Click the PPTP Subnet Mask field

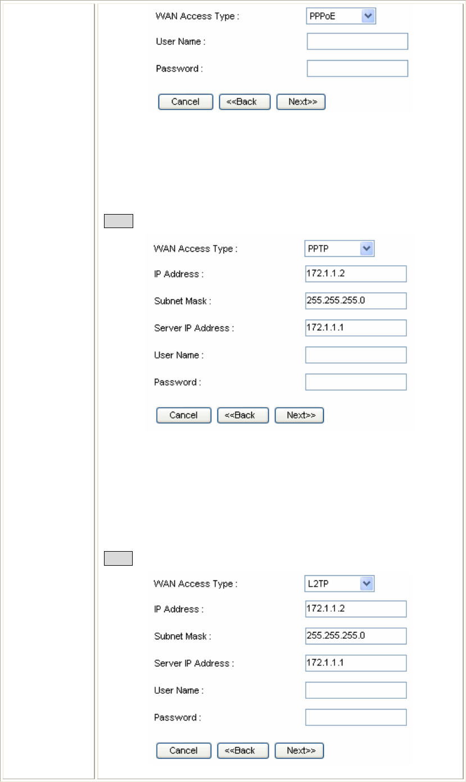click(x=356, y=301)
